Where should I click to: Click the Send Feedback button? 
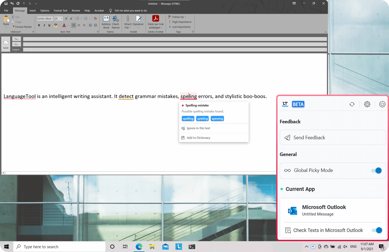tap(333, 137)
